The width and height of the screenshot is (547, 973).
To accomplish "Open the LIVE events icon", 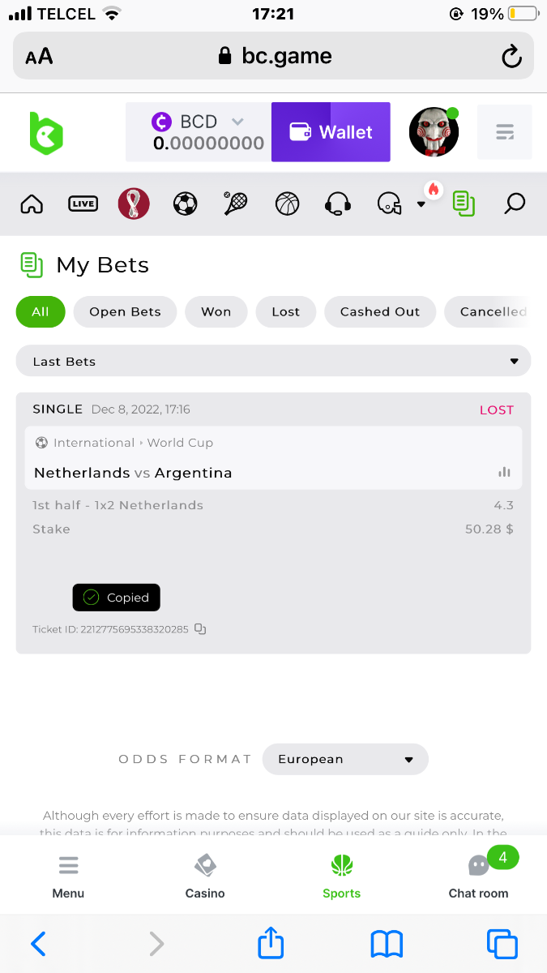I will click(x=83, y=204).
